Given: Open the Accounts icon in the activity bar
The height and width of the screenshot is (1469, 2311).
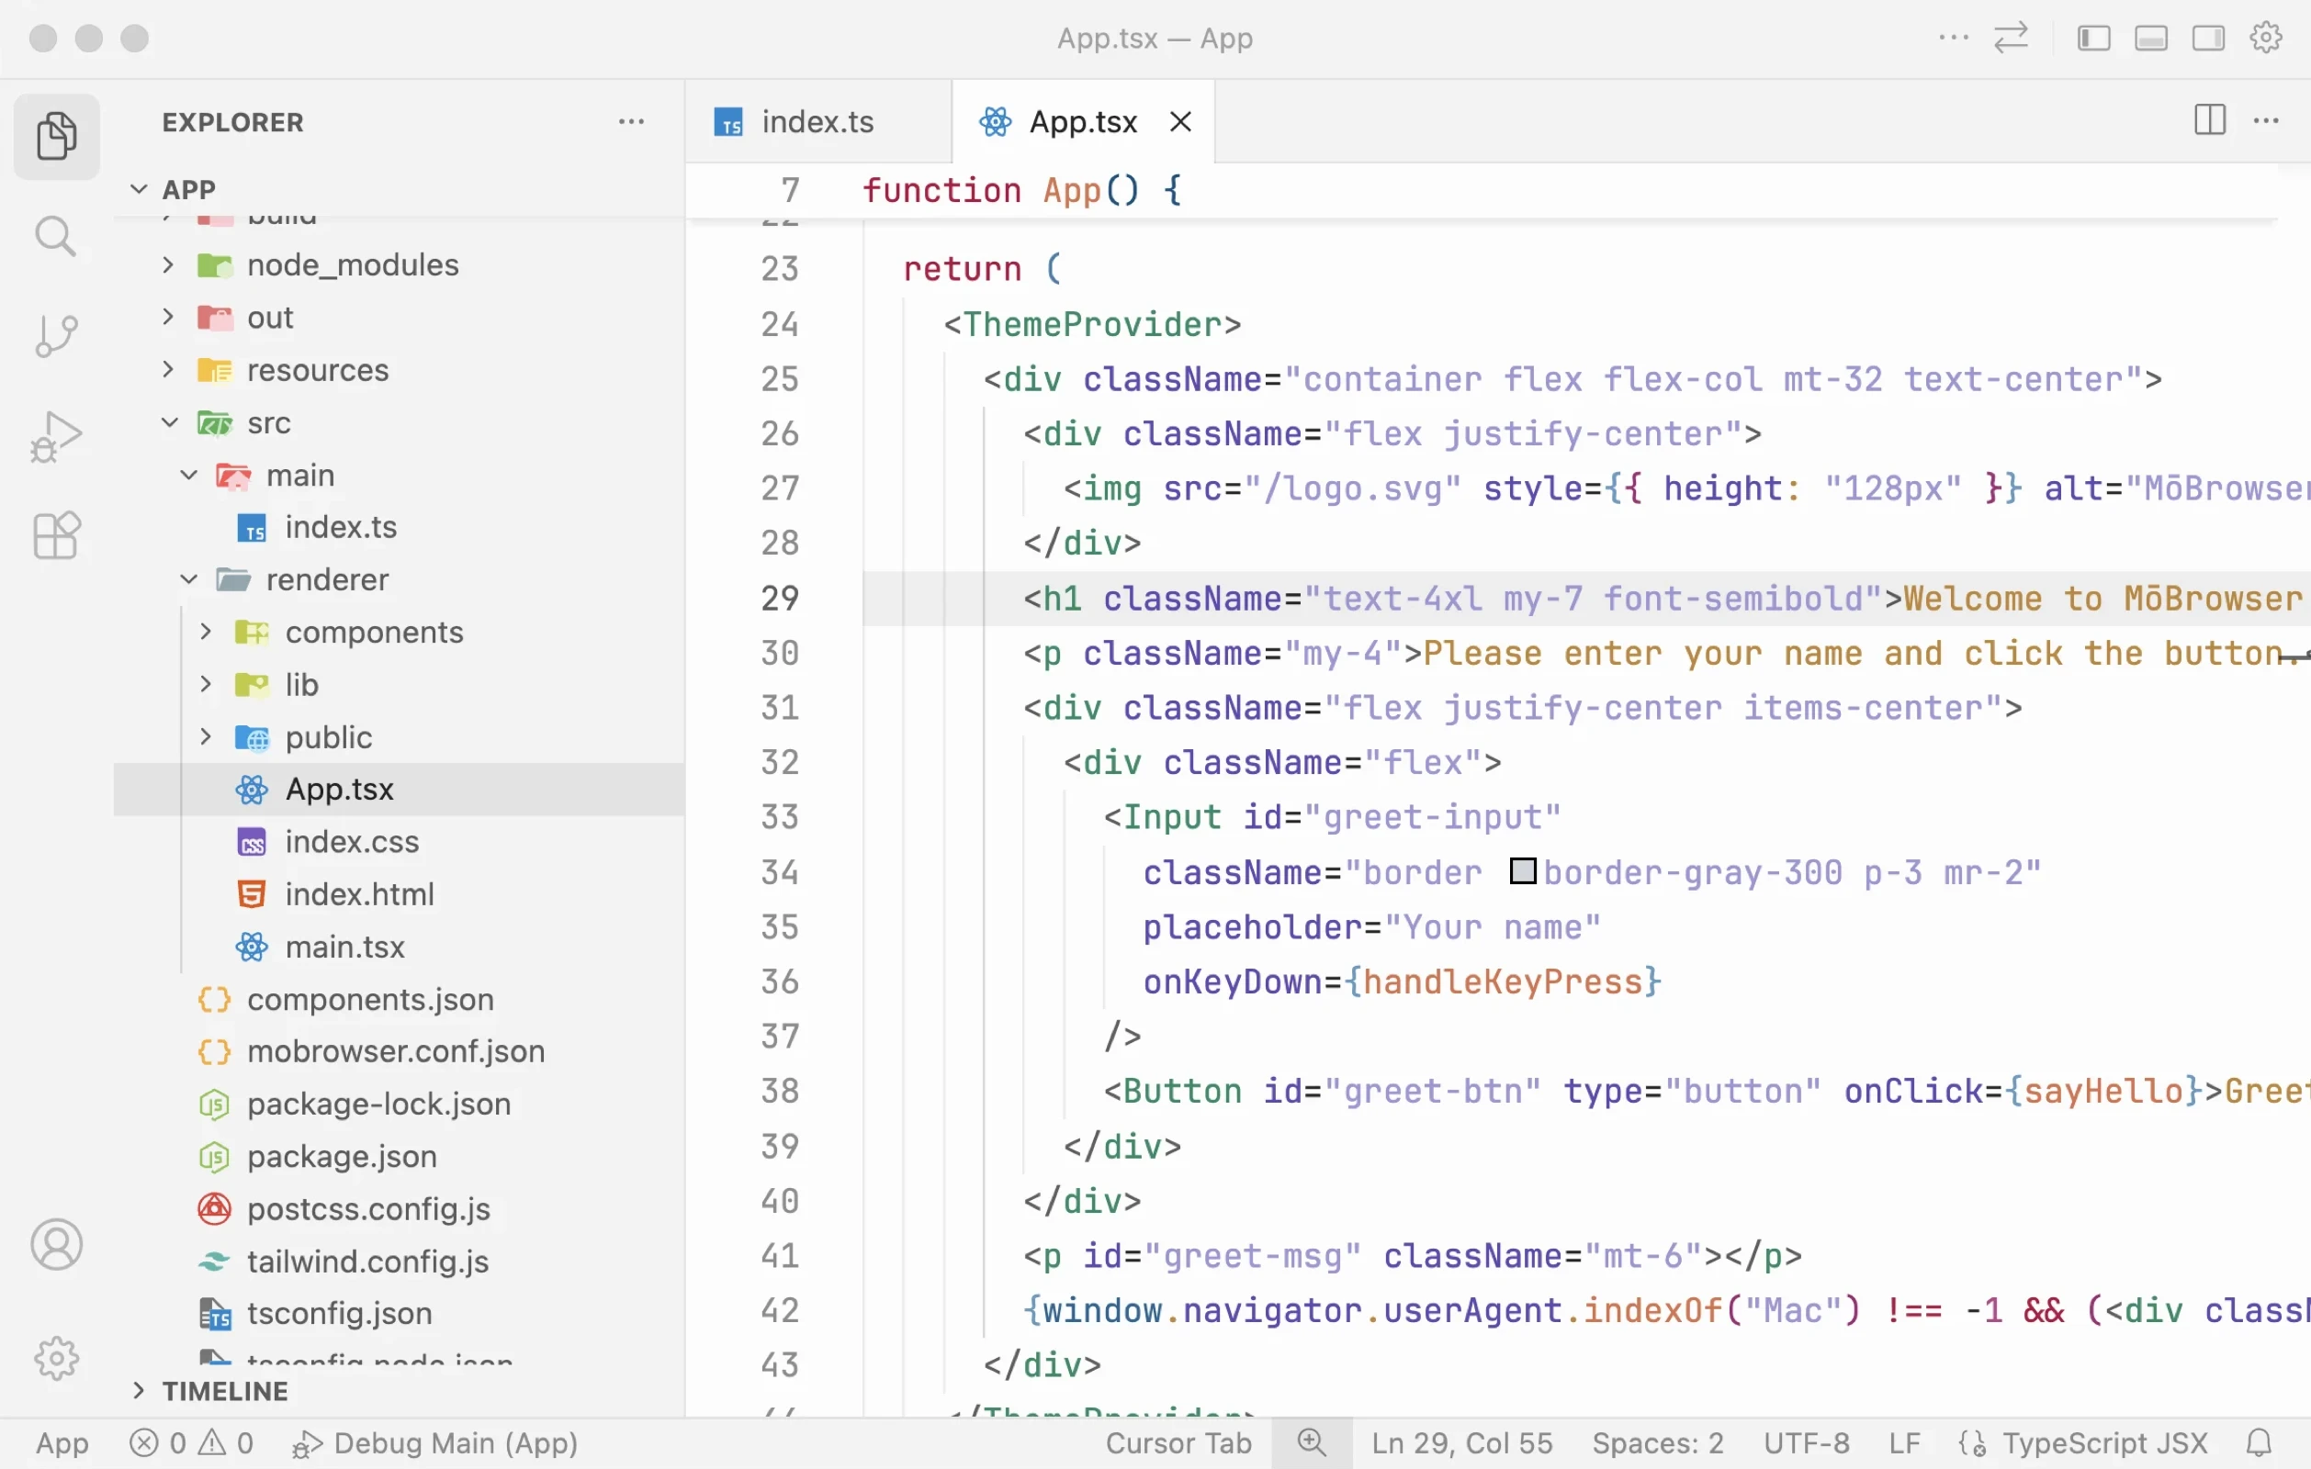Looking at the screenshot, I should pyautogui.click(x=56, y=1244).
